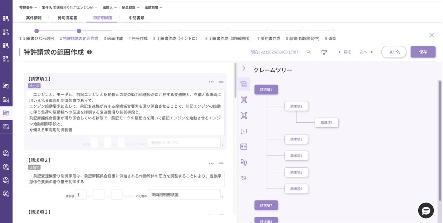Grab the drag handle of 請求項２

(221, 163)
